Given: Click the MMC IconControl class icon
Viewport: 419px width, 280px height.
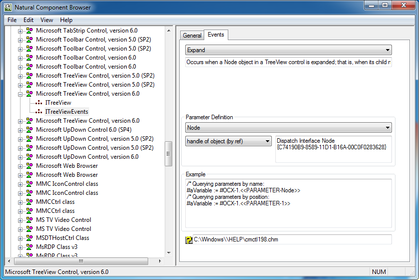Looking at the screenshot, I should [30, 184].
